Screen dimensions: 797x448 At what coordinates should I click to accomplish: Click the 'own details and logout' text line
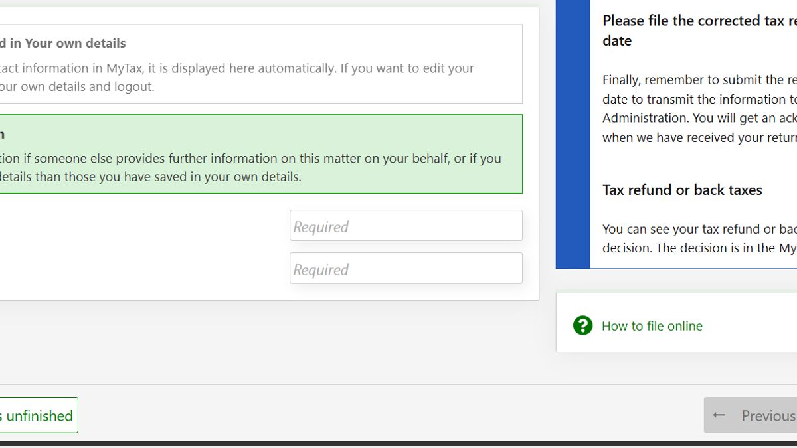(77, 87)
